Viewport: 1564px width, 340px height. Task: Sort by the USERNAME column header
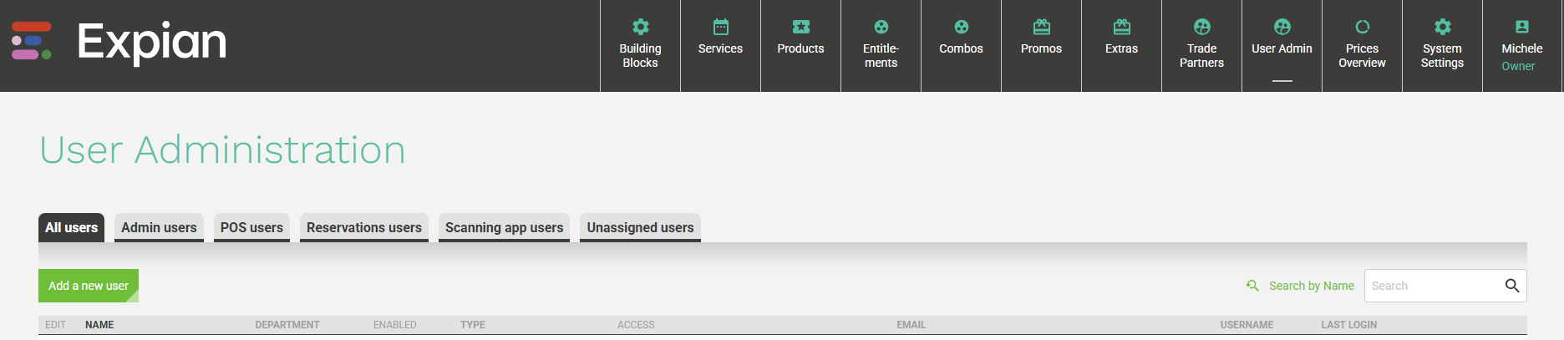1247,325
